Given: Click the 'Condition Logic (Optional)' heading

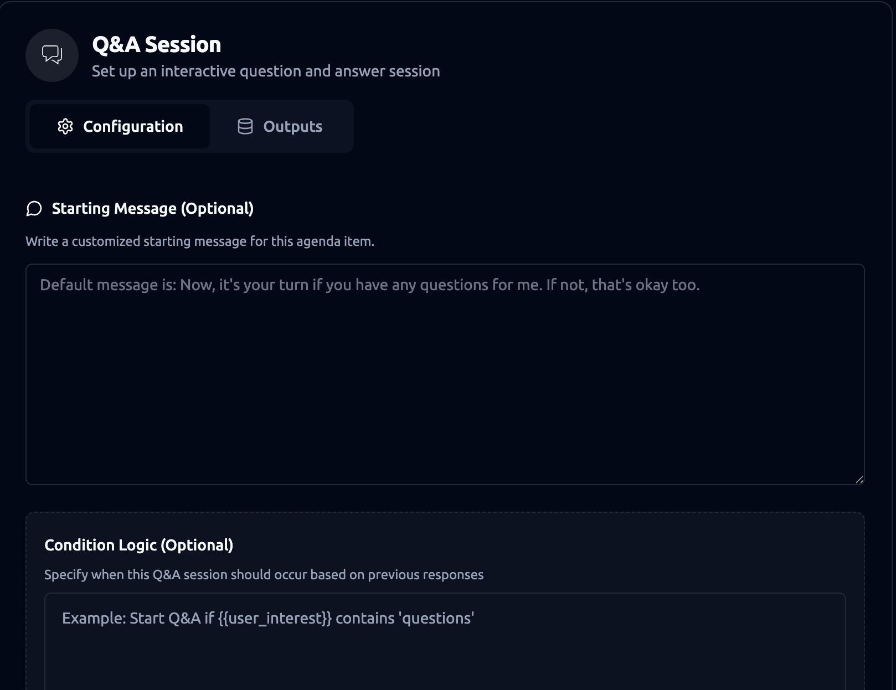Looking at the screenshot, I should click(139, 545).
